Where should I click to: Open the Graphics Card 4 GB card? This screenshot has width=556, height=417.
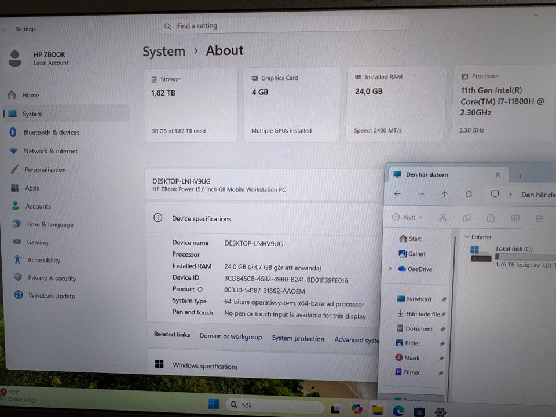(291, 105)
